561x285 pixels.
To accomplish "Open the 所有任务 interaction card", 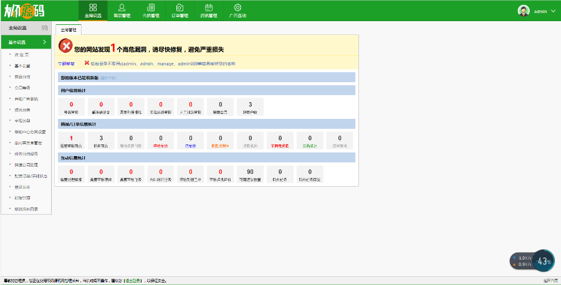I will click(280, 174).
